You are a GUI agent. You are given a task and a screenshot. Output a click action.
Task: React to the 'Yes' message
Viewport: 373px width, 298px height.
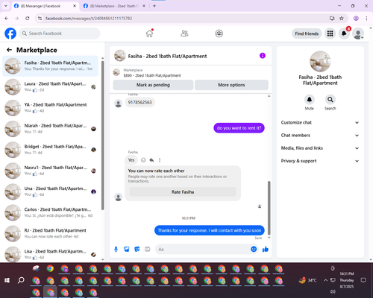pyautogui.click(x=143, y=160)
